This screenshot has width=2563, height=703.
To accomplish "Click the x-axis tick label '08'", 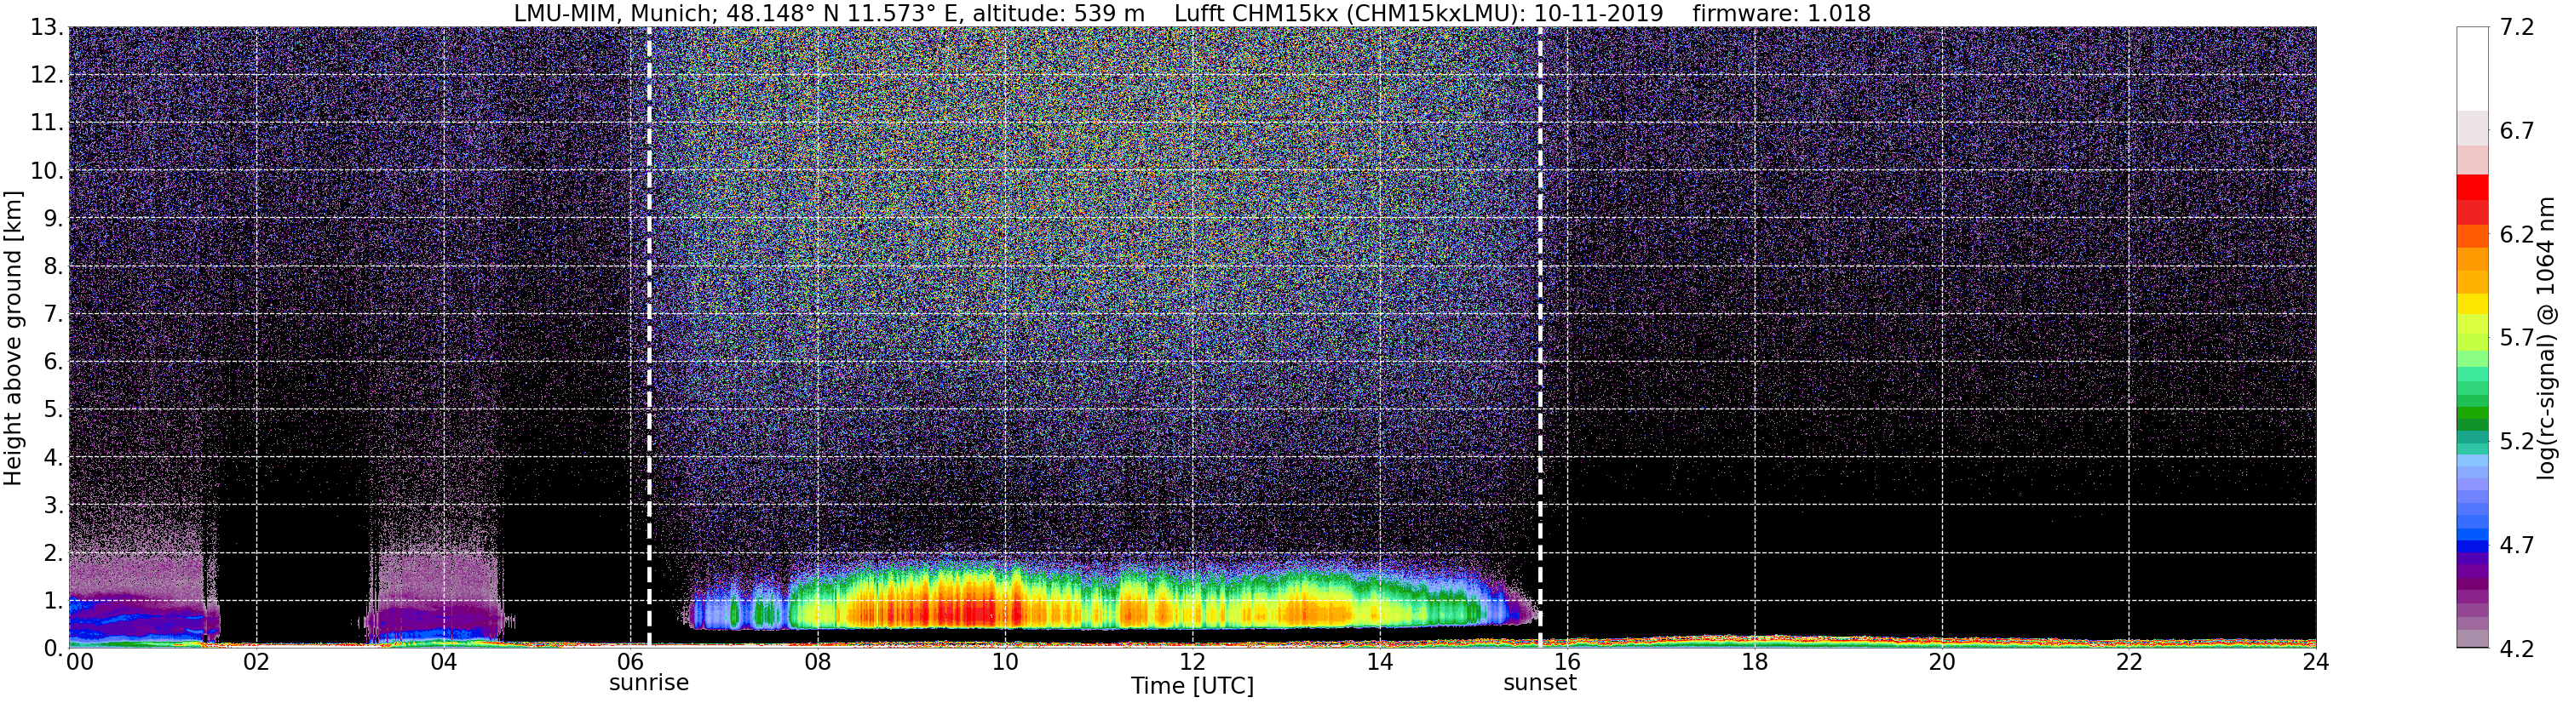I will (818, 662).
